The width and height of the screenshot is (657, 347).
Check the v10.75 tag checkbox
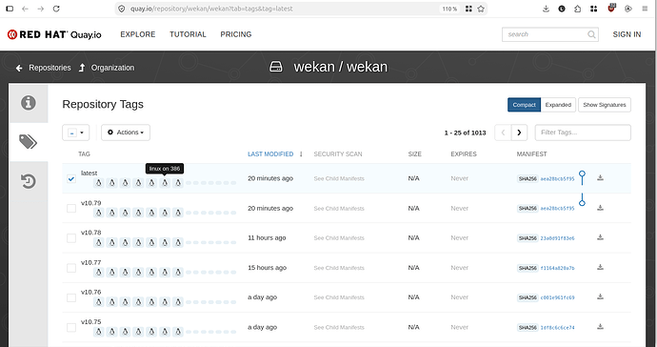[x=71, y=328]
